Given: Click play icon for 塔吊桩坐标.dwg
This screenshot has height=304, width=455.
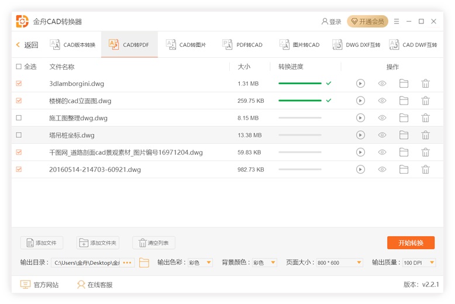Looking at the screenshot, I should point(360,135).
